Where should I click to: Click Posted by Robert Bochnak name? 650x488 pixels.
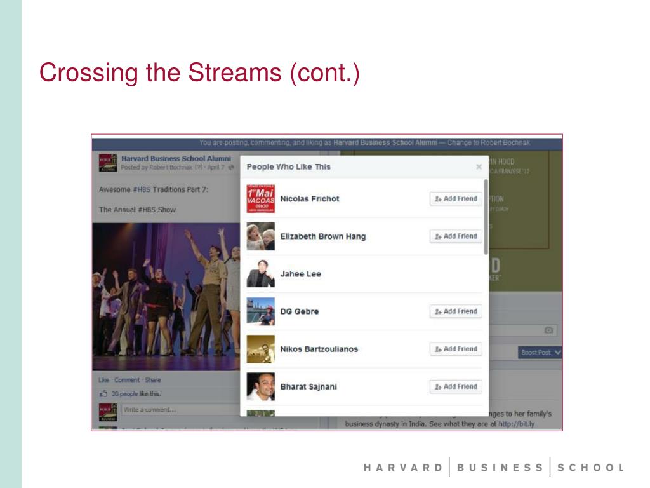pyautogui.click(x=170, y=167)
